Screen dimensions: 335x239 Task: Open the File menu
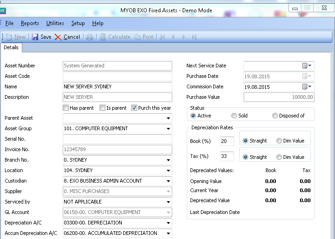9,23
